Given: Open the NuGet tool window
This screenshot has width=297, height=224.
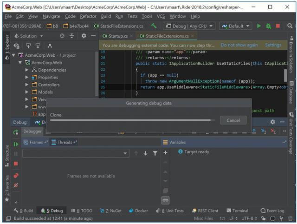Looking at the screenshot, I should (111, 211).
